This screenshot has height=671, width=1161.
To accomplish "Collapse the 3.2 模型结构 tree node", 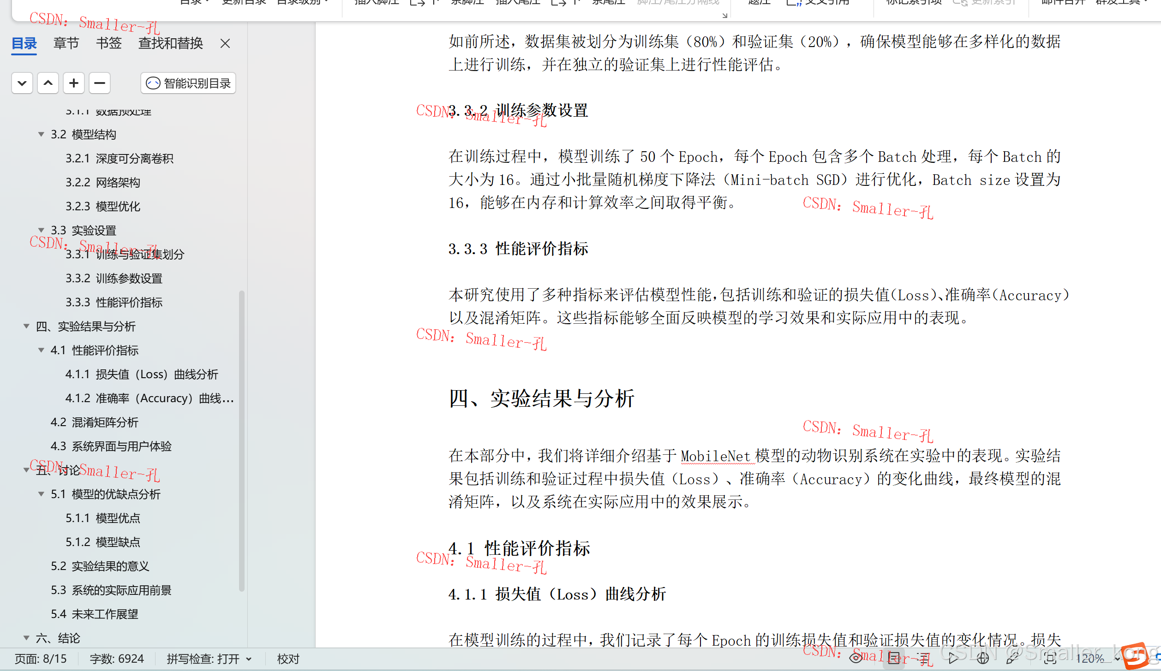I will point(41,134).
